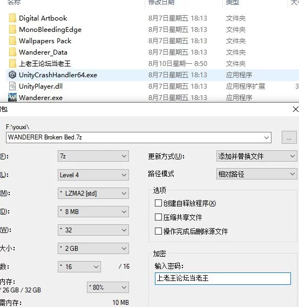Click the 类型 column header
The image size is (299, 307).
pos(232,2)
